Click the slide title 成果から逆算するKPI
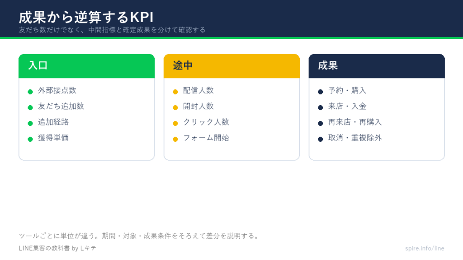Viewport: 463px width, 260px height. tap(86, 18)
